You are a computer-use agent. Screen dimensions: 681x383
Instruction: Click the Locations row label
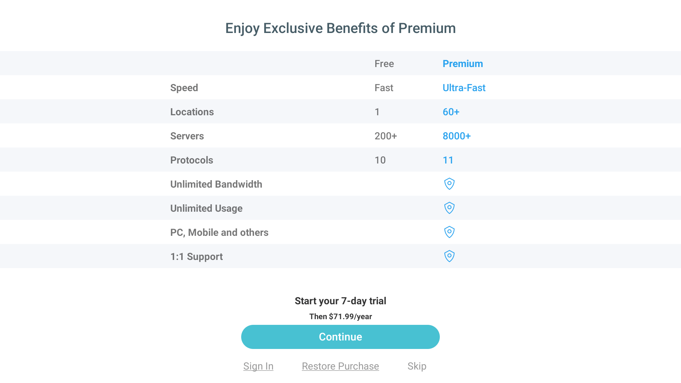pyautogui.click(x=192, y=112)
